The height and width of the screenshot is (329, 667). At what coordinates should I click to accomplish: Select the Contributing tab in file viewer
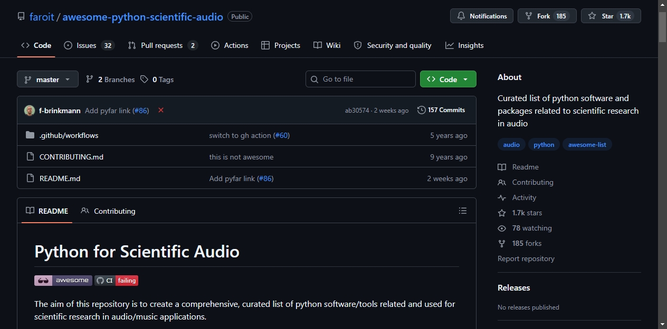coord(108,211)
